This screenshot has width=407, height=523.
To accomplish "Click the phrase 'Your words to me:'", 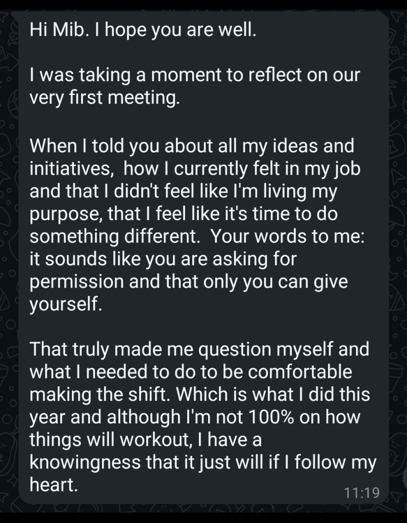I will coord(288,236).
